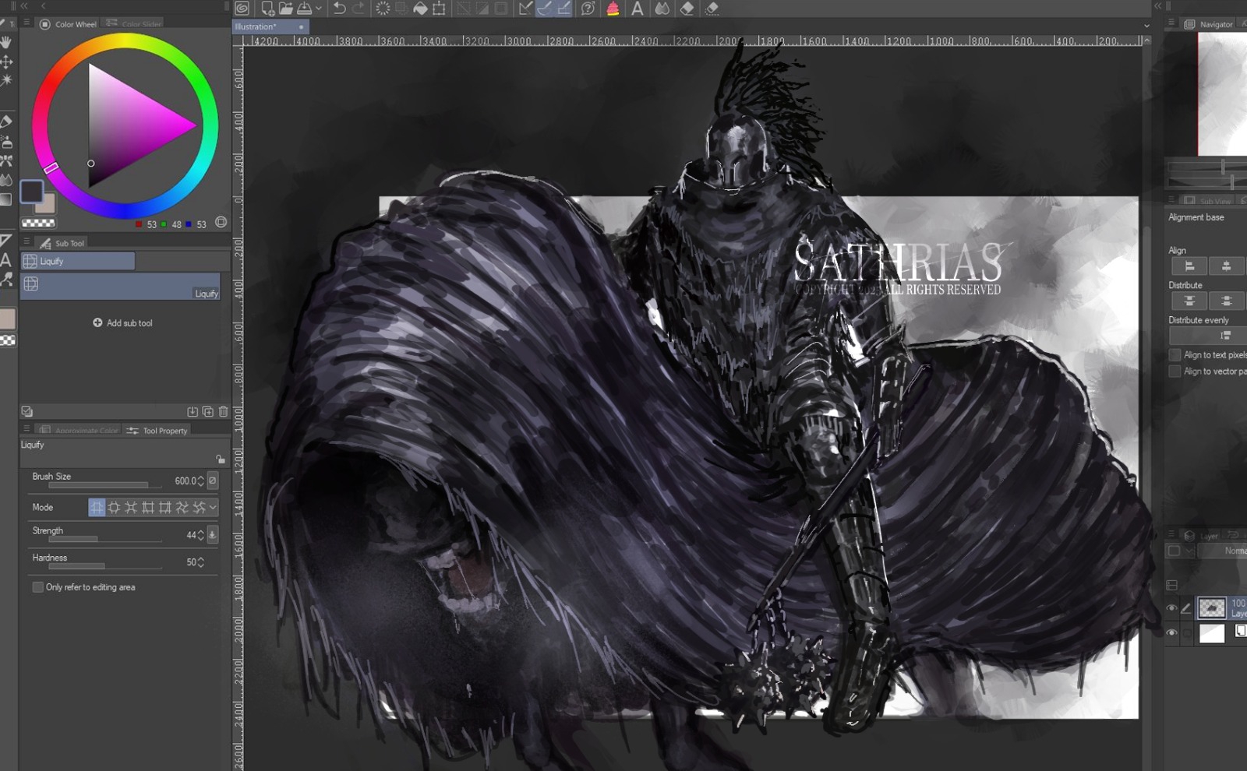
Task: Click the Text 'A' icon in command bar
Action: (x=637, y=9)
